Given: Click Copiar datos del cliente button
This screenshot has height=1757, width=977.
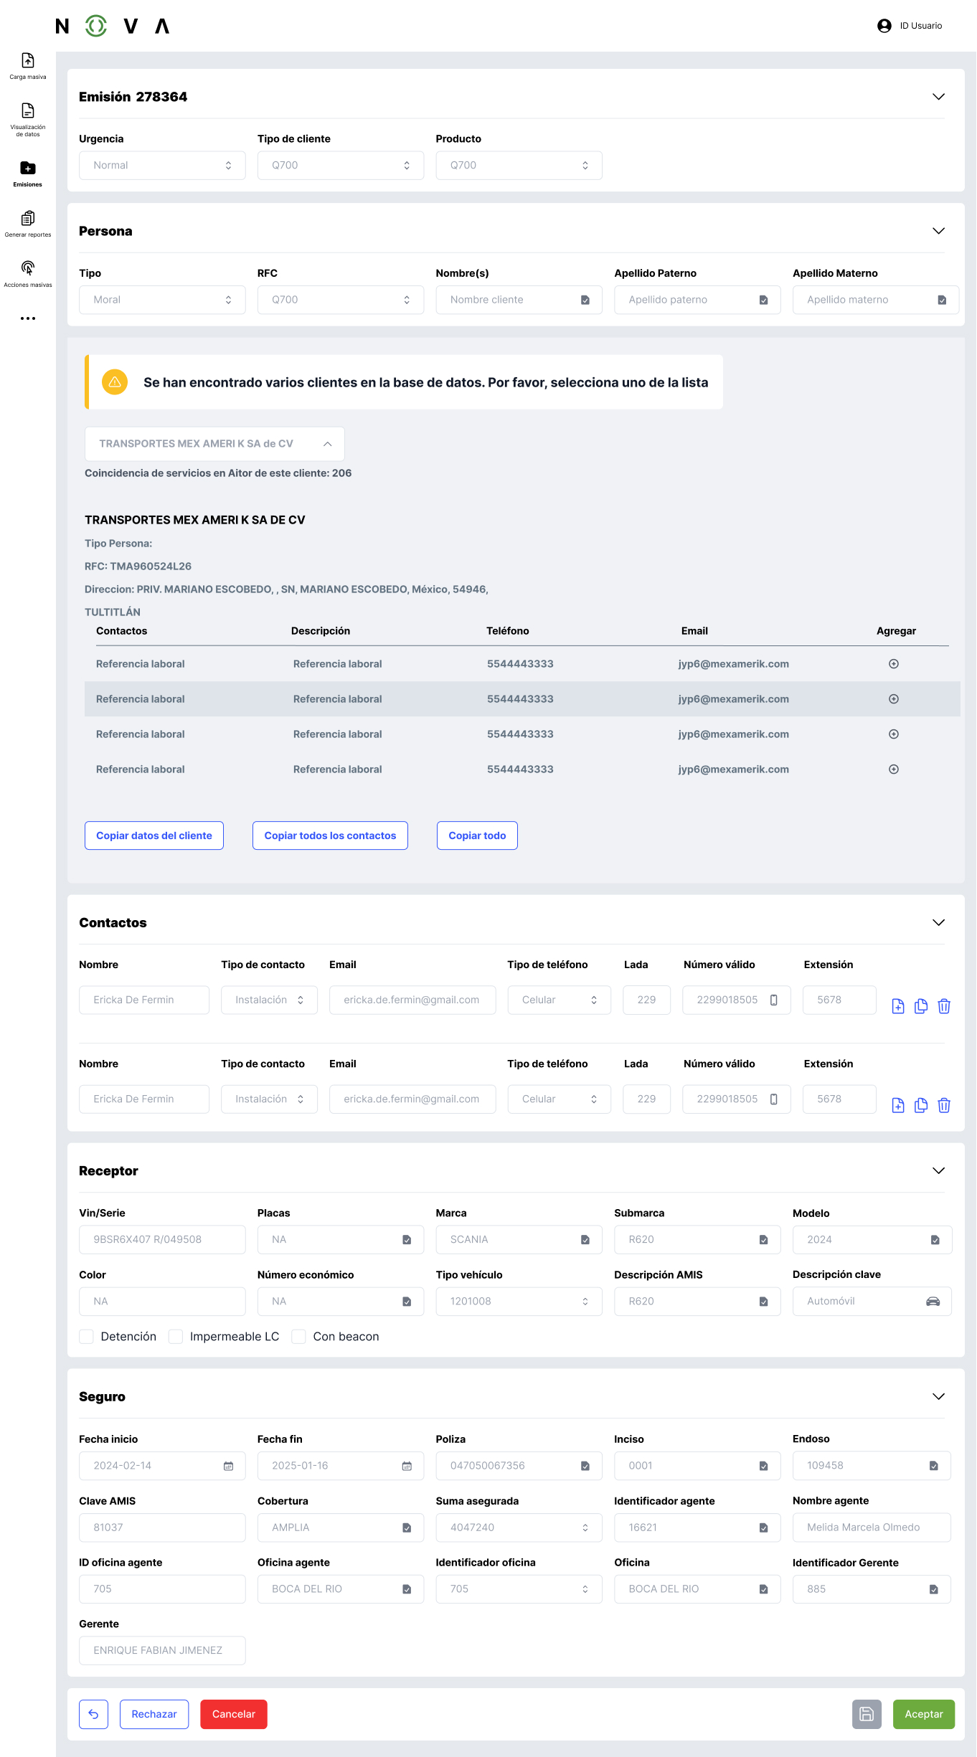Looking at the screenshot, I should [154, 835].
